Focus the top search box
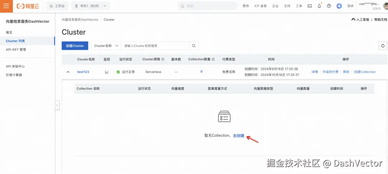This screenshot has height=174, width=388. 207,6
